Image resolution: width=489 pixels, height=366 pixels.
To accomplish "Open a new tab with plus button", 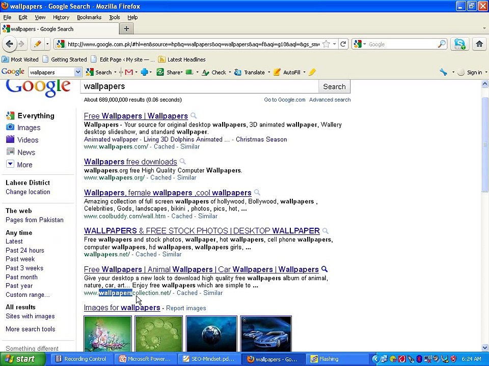I will pos(126,28).
